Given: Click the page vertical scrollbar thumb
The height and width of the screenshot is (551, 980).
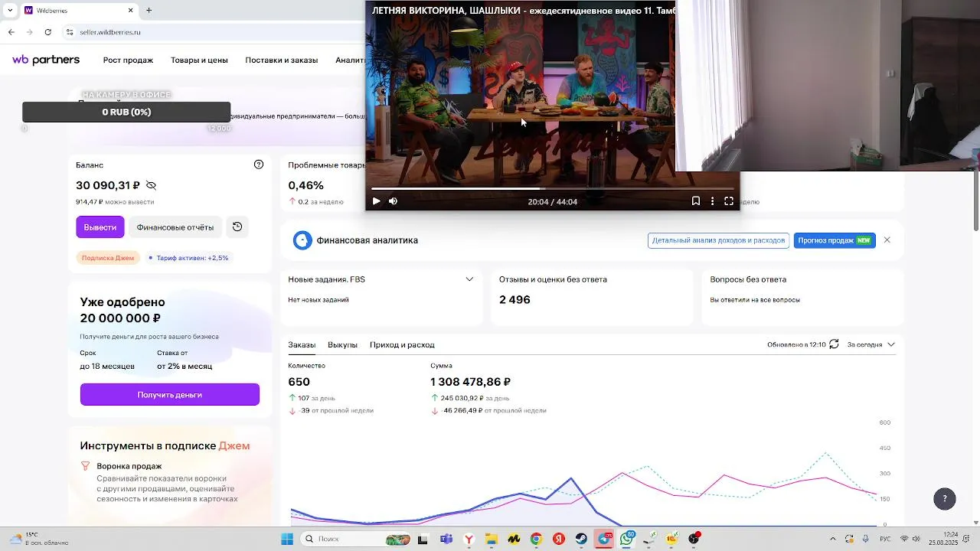Looking at the screenshot, I should tap(976, 201).
